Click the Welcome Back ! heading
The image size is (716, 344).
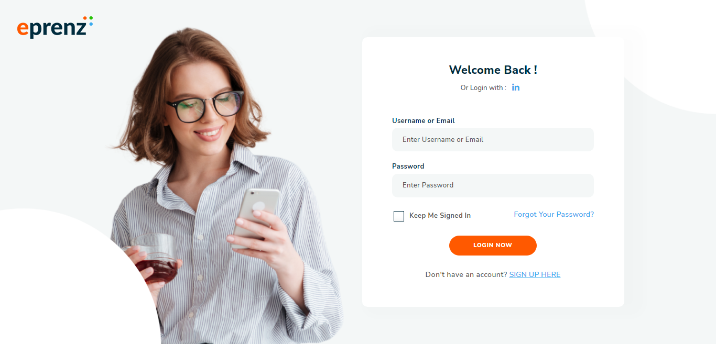[x=493, y=70]
